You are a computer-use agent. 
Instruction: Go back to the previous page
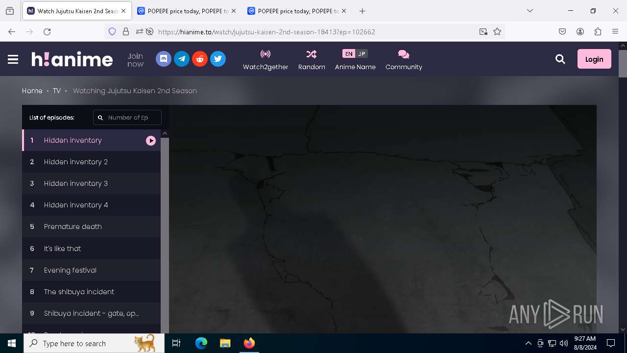click(12, 31)
